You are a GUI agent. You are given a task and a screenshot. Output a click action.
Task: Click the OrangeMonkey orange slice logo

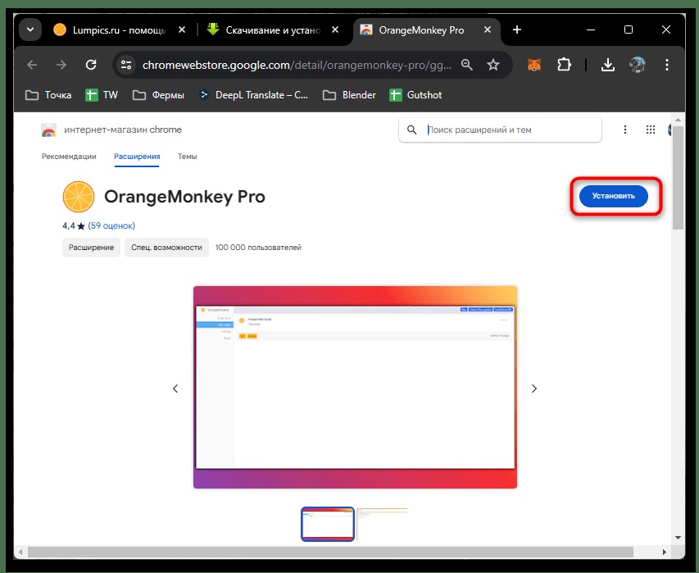click(x=79, y=197)
